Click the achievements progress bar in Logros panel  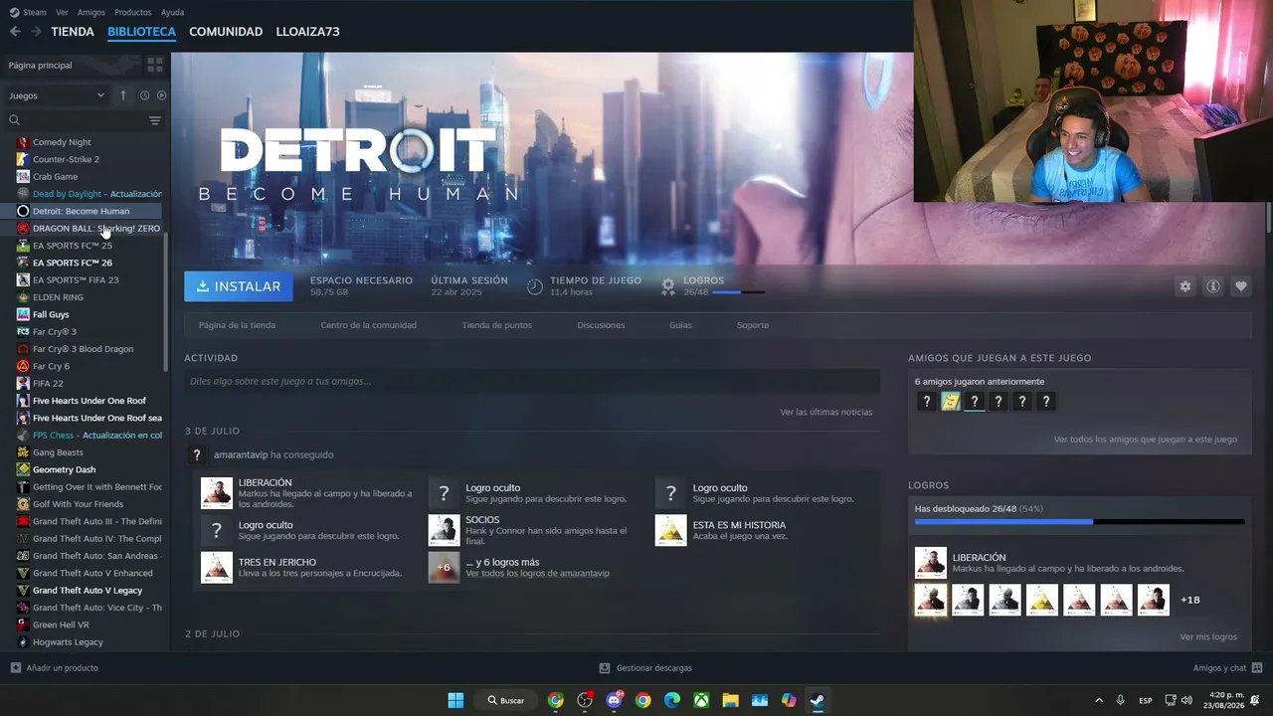click(x=1079, y=521)
